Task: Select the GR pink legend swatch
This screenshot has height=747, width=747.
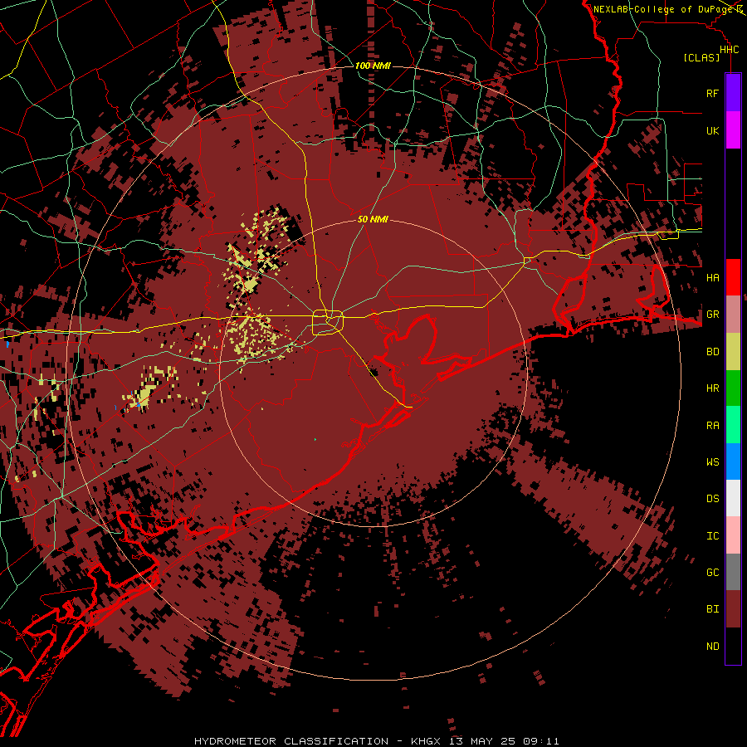Action: [x=733, y=315]
